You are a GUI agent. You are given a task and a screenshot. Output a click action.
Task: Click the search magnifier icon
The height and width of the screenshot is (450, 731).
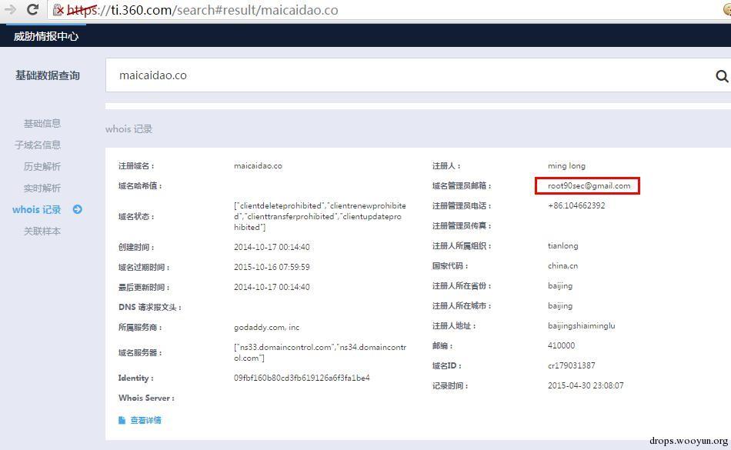[x=722, y=76]
